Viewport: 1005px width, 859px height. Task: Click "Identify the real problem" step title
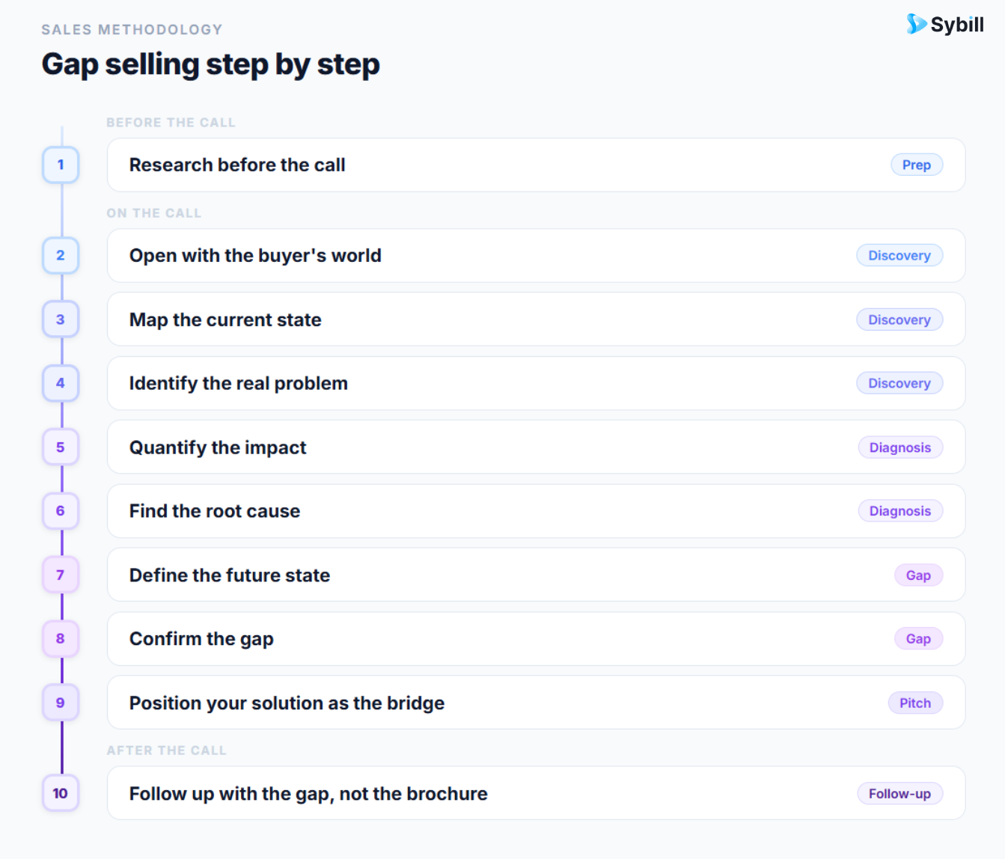239,383
